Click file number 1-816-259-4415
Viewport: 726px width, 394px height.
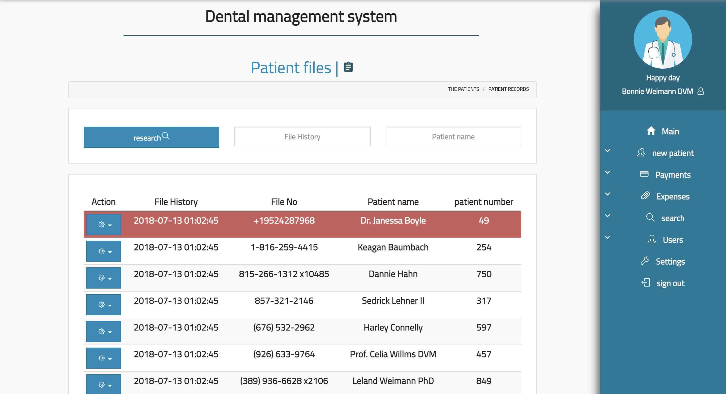click(x=284, y=247)
